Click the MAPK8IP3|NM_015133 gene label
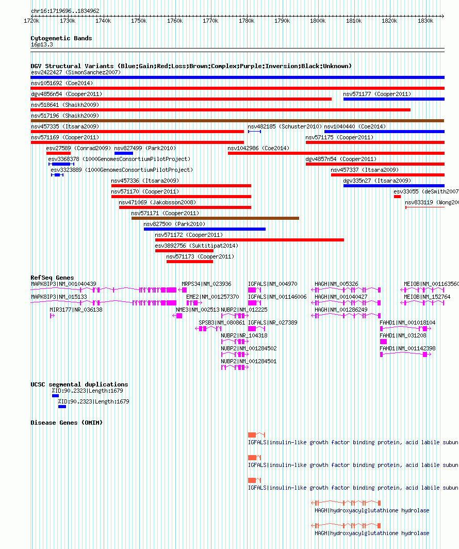Screen dimensions: 459x549 click(x=59, y=297)
